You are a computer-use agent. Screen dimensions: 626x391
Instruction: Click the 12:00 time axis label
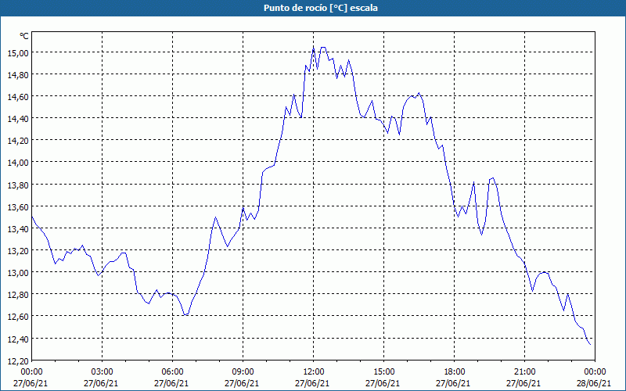314,372
